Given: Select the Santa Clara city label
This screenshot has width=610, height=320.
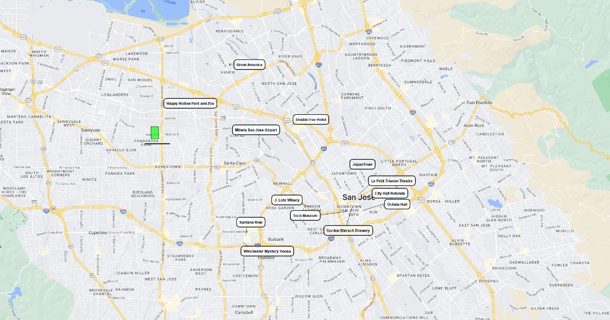Looking at the screenshot, I should [x=235, y=163].
